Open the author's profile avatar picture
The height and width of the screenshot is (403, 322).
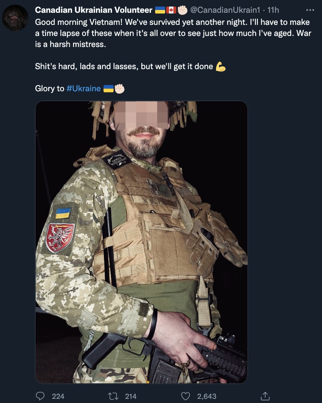coord(15,18)
